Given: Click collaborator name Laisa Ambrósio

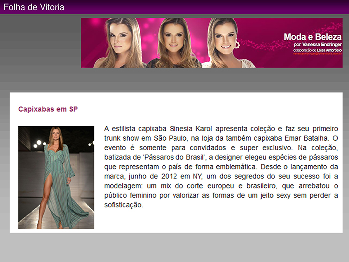Looking at the screenshot, I should click(x=329, y=50).
